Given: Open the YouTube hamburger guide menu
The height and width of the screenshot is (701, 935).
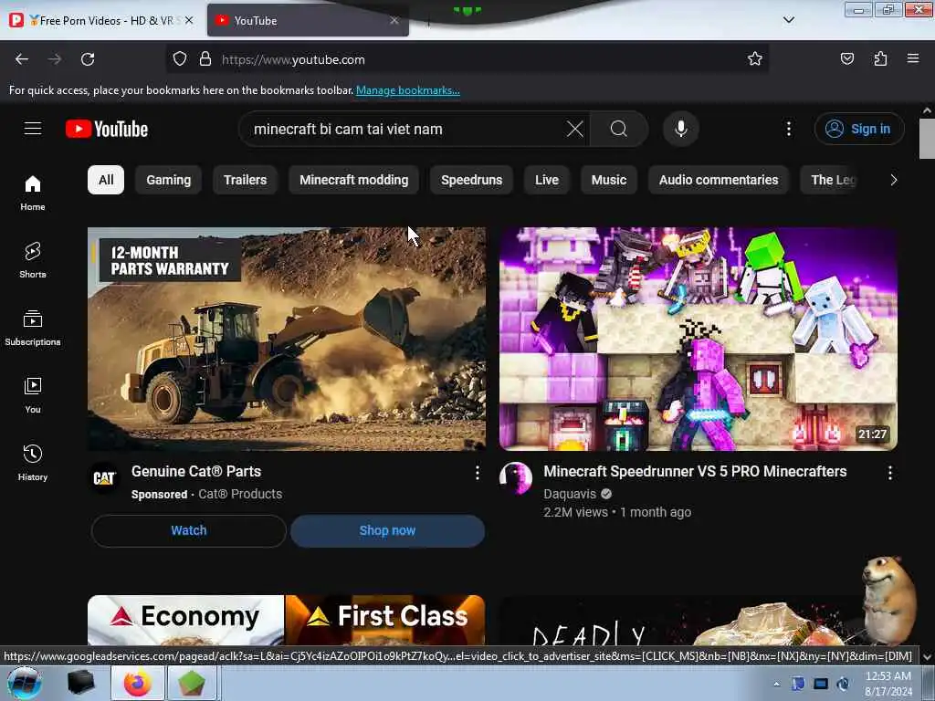Looking at the screenshot, I should click(33, 129).
